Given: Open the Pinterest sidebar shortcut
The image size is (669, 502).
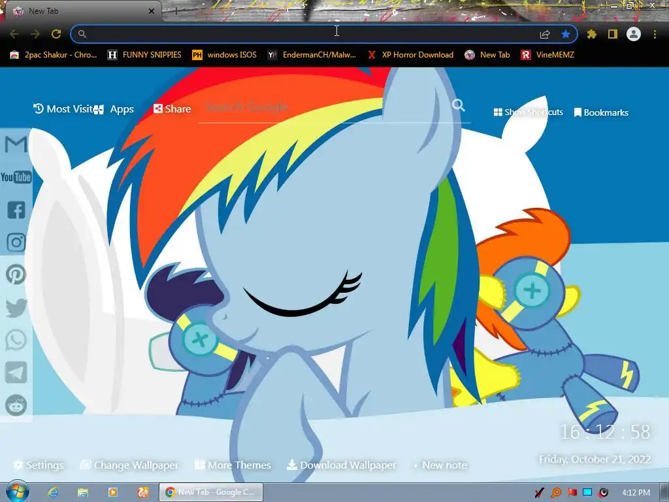Looking at the screenshot, I should coord(16,275).
